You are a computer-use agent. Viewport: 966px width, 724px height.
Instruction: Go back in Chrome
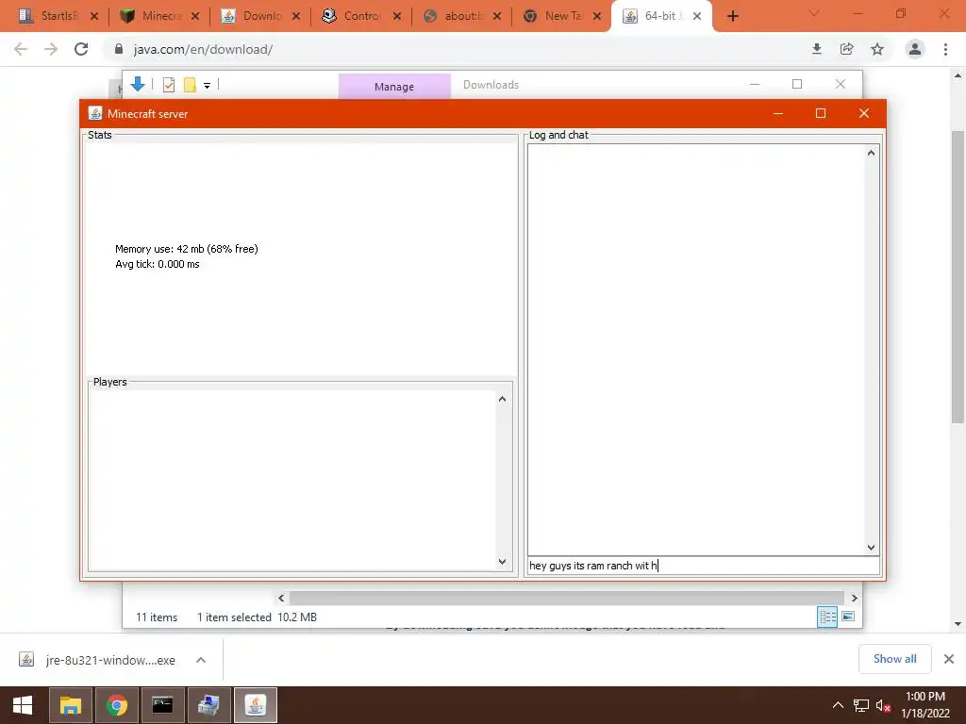point(21,49)
